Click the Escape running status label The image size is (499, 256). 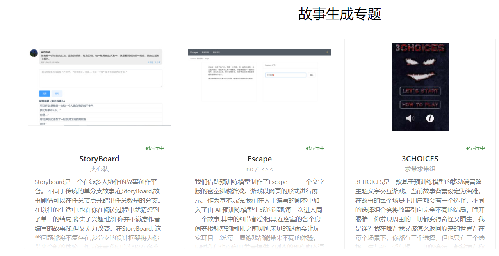315,148
